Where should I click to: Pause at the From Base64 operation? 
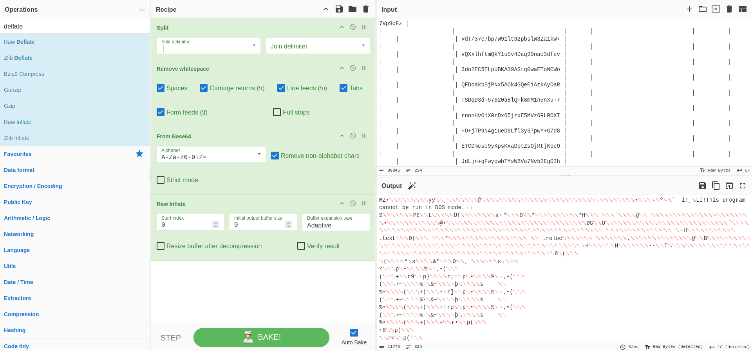point(364,136)
